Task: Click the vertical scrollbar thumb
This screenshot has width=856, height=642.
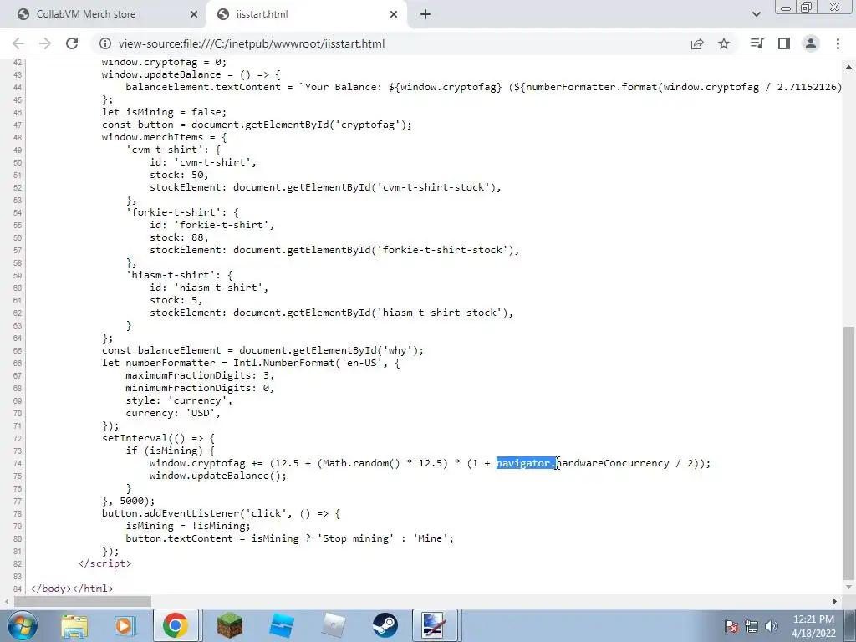Action: click(848, 453)
